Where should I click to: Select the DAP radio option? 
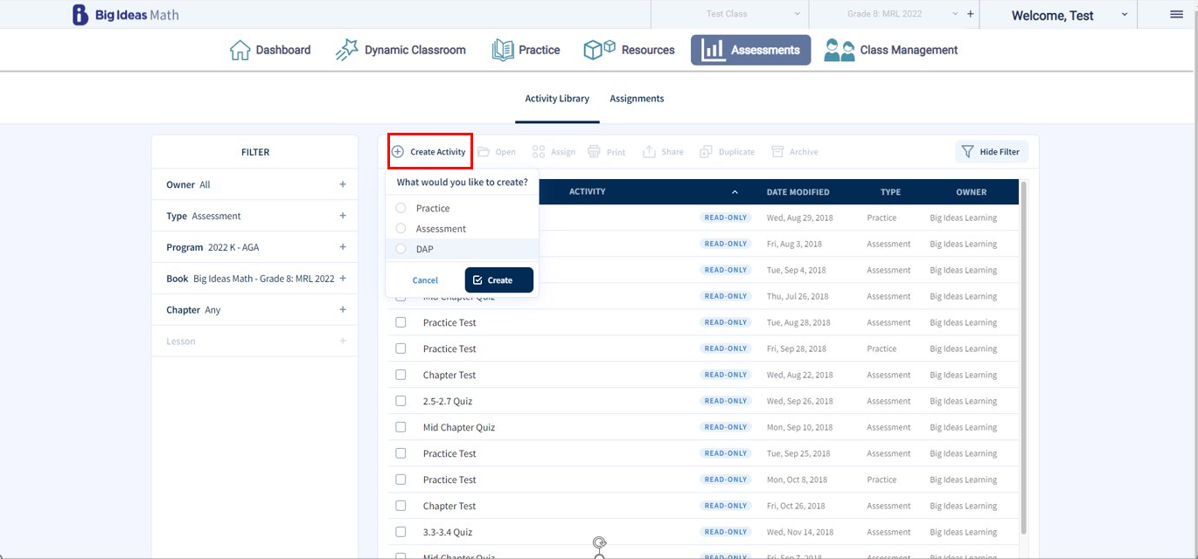pos(401,249)
